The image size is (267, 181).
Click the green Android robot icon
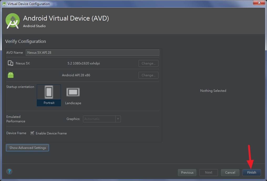[11, 75]
